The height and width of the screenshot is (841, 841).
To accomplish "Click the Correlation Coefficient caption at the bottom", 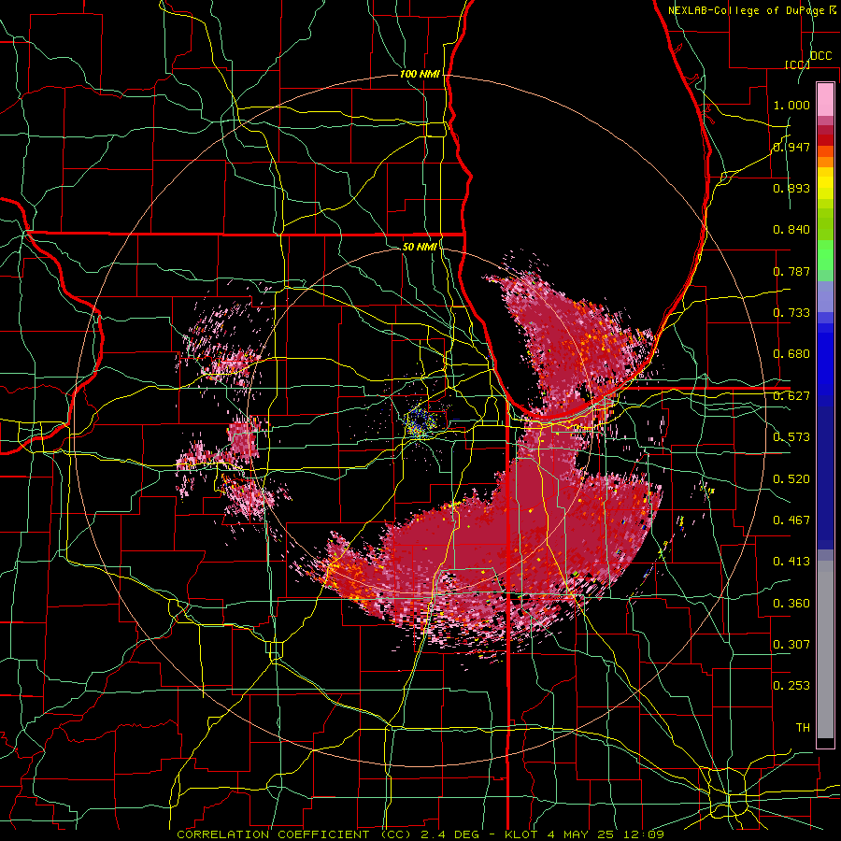I will point(420,834).
